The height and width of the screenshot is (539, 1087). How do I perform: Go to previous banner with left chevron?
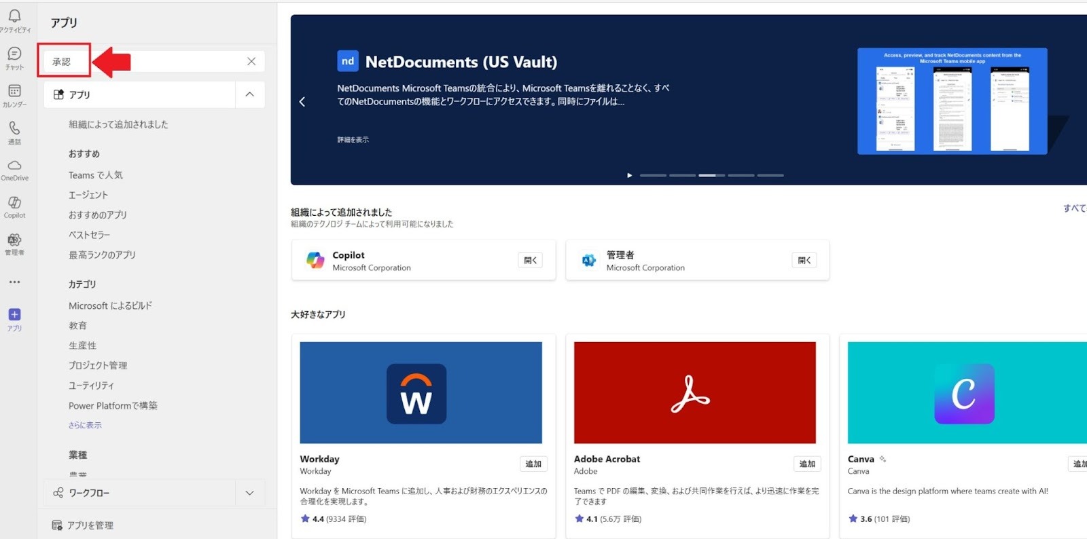tap(302, 102)
